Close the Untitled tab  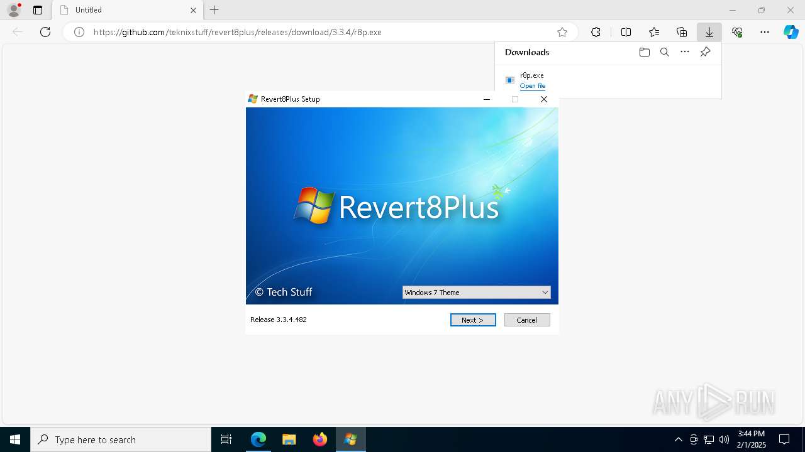(193, 10)
